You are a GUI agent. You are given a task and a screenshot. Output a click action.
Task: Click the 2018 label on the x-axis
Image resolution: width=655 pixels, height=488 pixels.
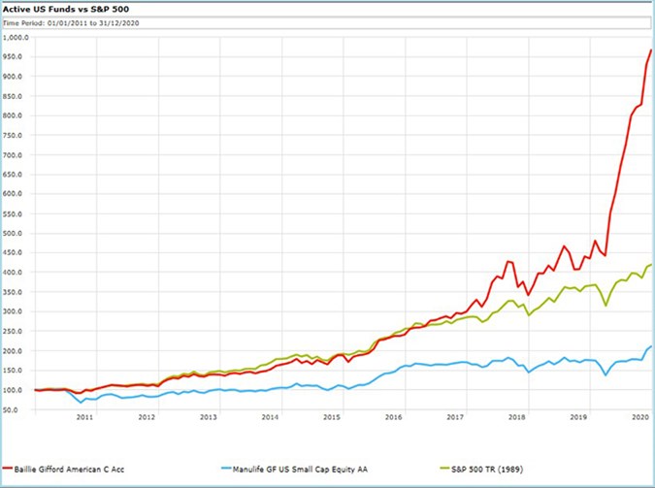coord(517,417)
